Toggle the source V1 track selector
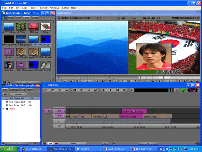The height and width of the screenshot is (152, 202). tap(47, 111)
